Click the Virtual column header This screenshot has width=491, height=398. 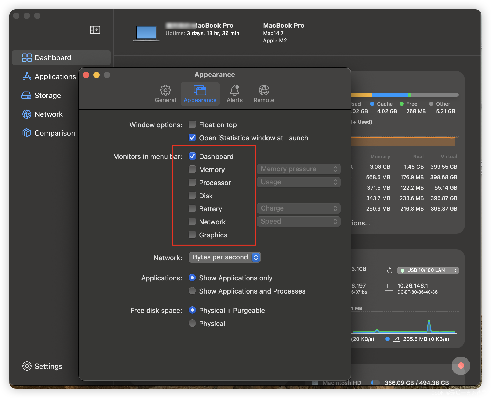tap(449, 156)
